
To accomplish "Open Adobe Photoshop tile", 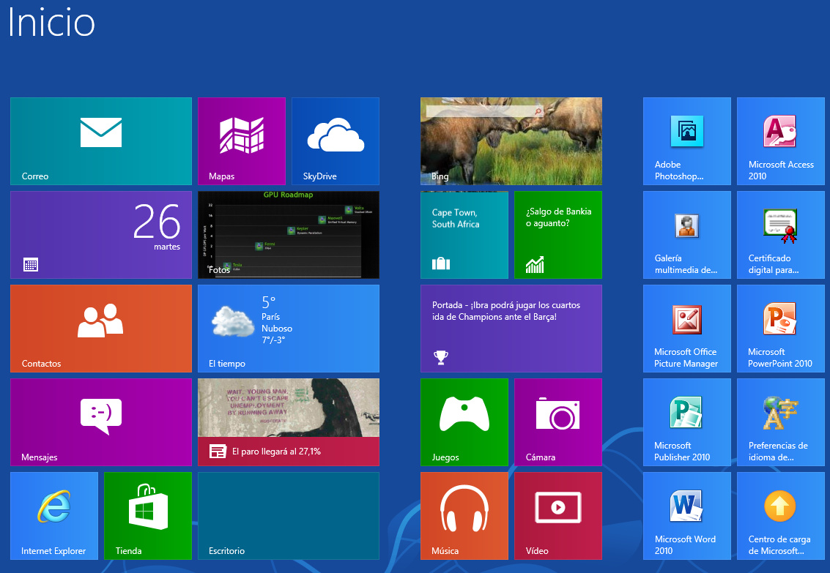I will (687, 141).
